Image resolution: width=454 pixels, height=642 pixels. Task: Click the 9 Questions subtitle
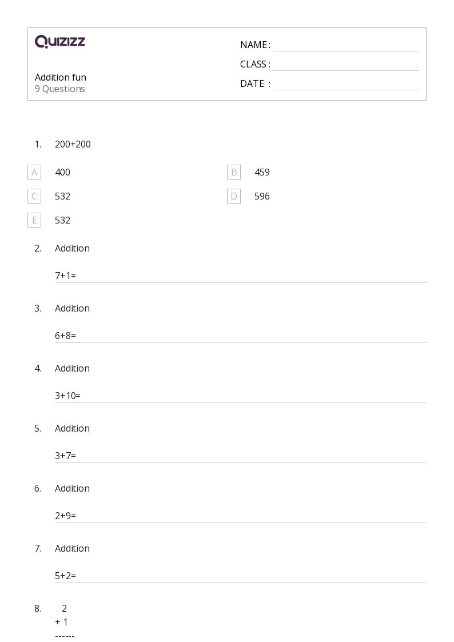click(x=60, y=89)
